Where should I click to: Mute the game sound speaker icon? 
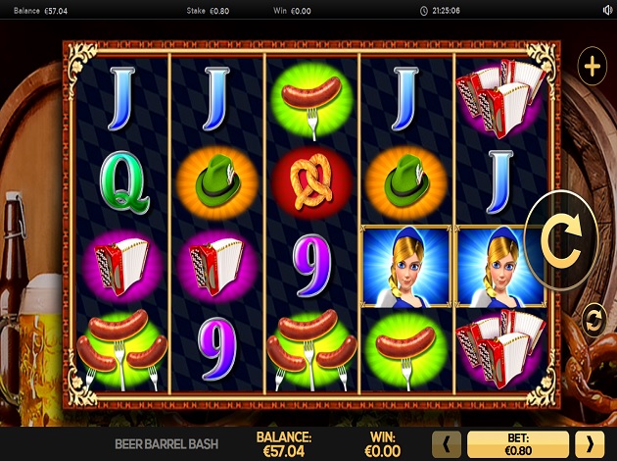pos(607,10)
